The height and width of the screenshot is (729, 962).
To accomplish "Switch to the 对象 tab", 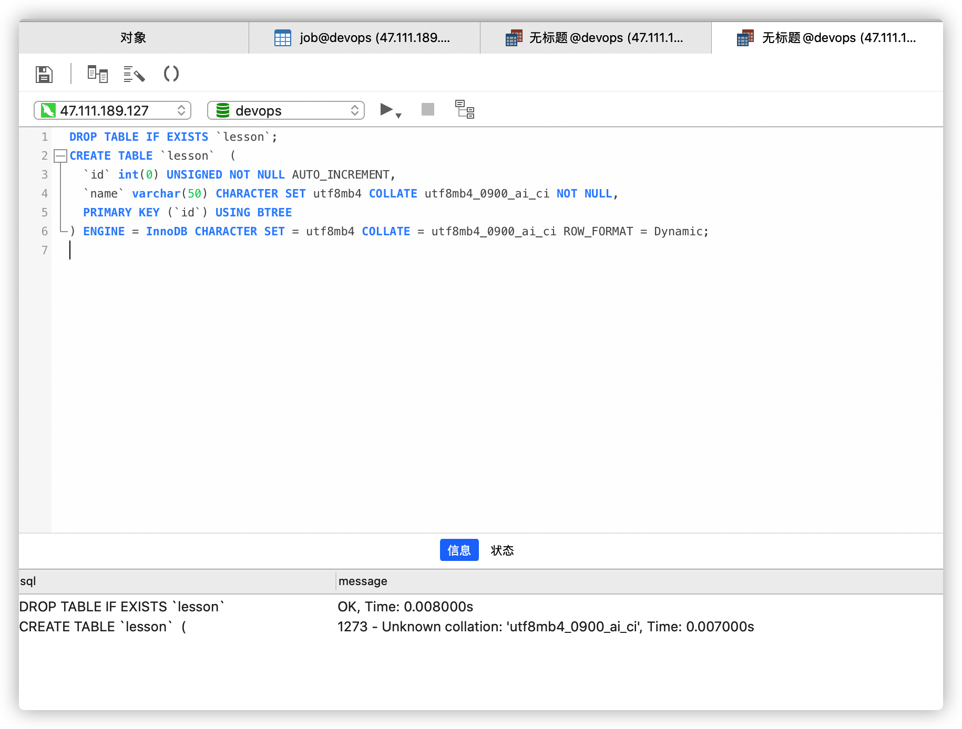I will pyautogui.click(x=134, y=38).
